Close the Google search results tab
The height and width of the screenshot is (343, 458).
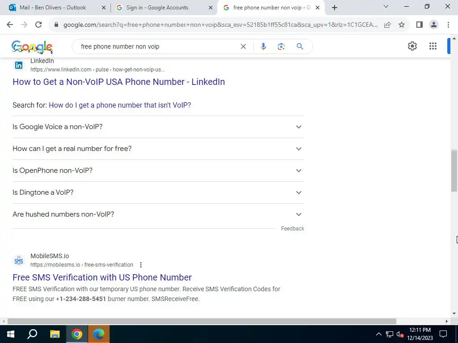(318, 8)
